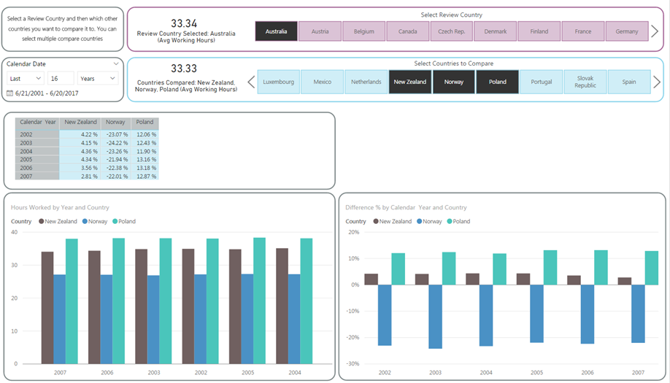This screenshot has height=383, width=670.
Task: Add Slovak Republic to compare countries
Action: [585, 82]
